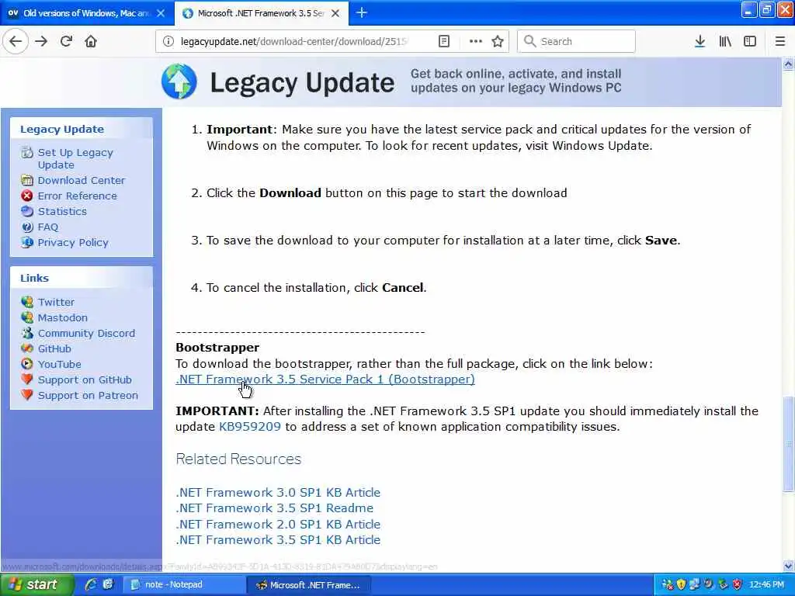Click the Set Up Legacy Update icon
795x596 pixels.
[x=27, y=152]
